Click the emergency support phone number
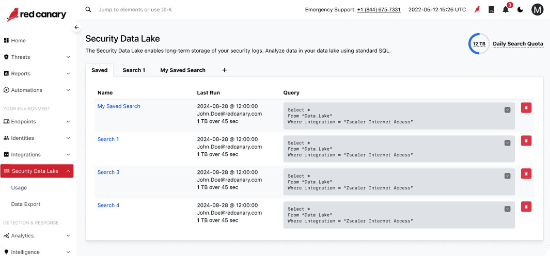Image resolution: width=550 pixels, height=256 pixels. tap(379, 10)
